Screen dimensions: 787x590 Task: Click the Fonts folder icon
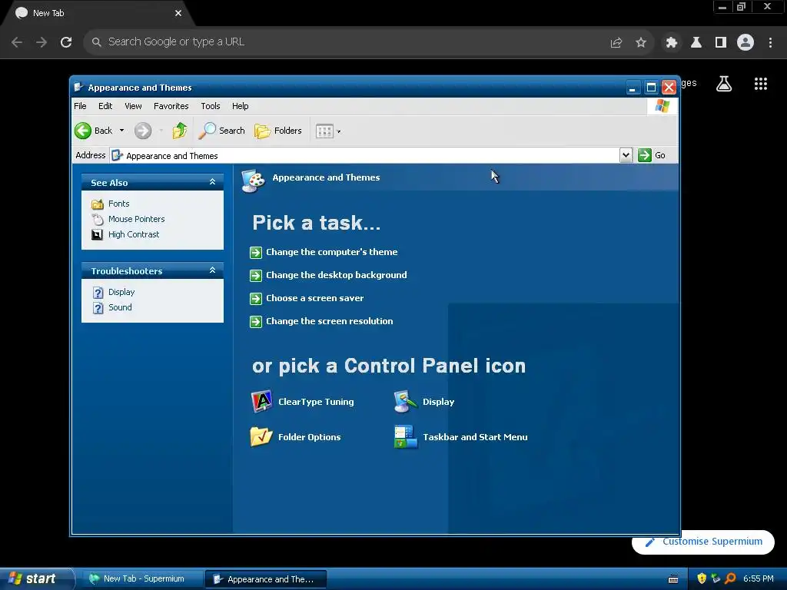coord(98,204)
